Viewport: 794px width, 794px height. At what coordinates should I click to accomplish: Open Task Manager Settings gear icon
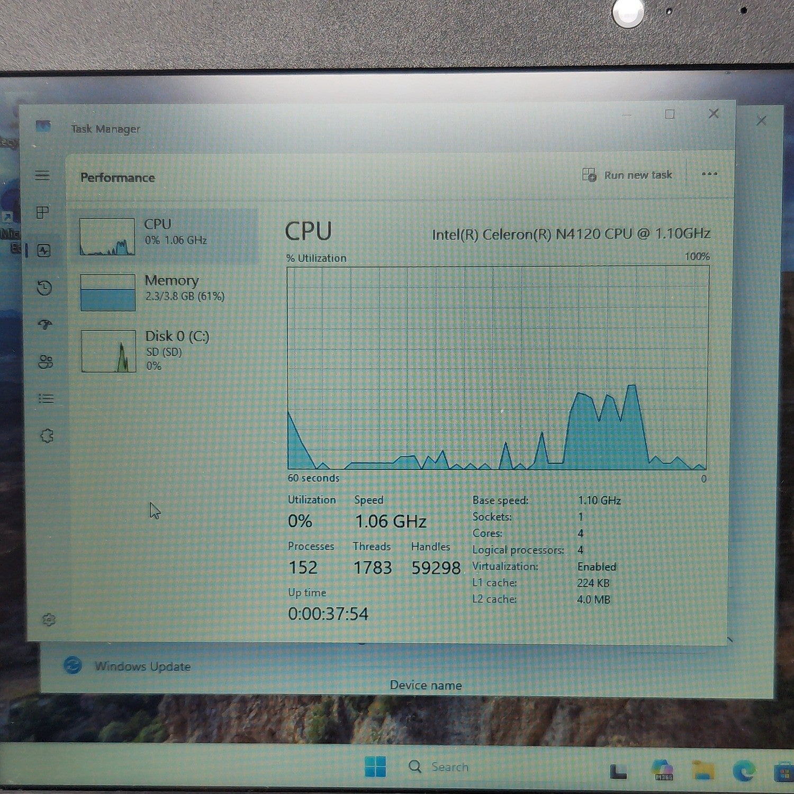[x=49, y=619]
